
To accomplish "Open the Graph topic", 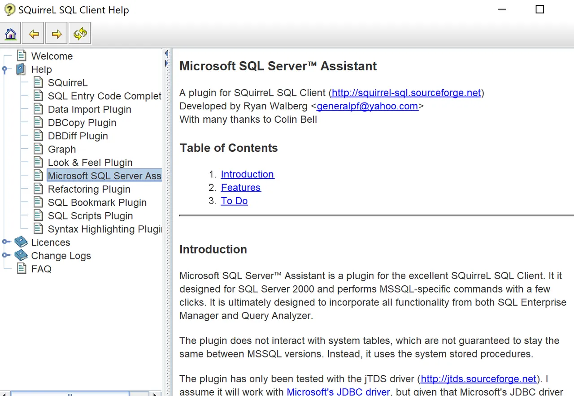I will 62,149.
